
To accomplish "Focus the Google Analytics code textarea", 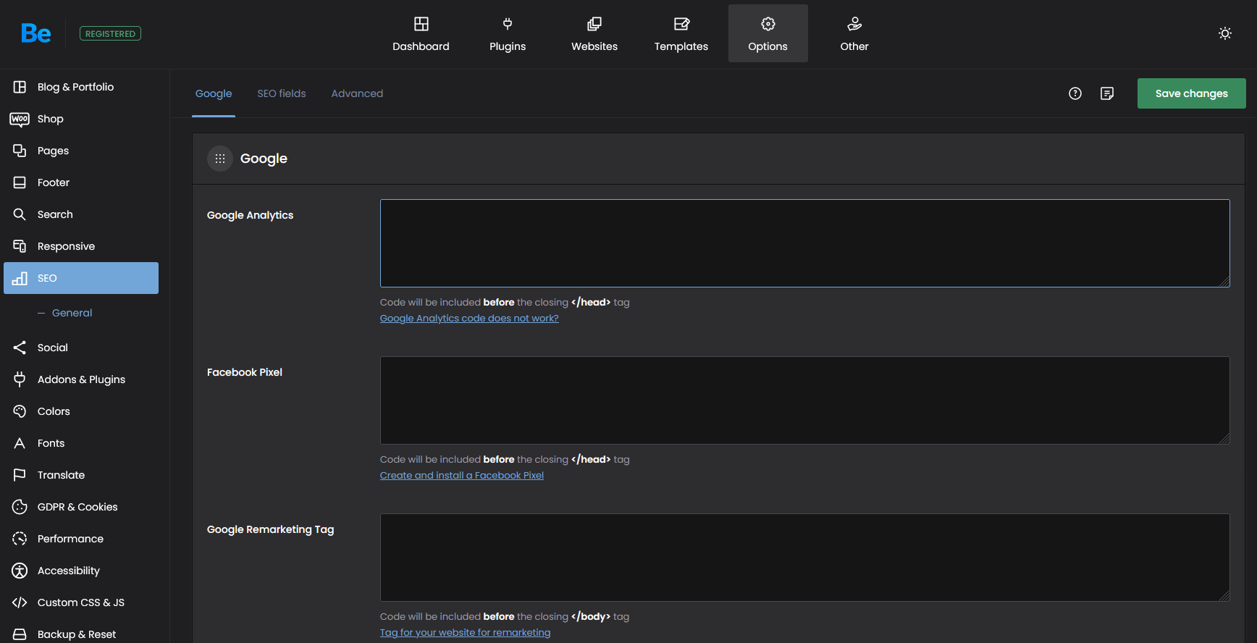I will pos(805,243).
